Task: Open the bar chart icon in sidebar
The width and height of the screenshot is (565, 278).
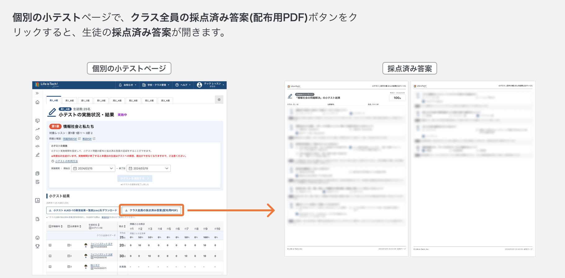Action: coord(37,200)
